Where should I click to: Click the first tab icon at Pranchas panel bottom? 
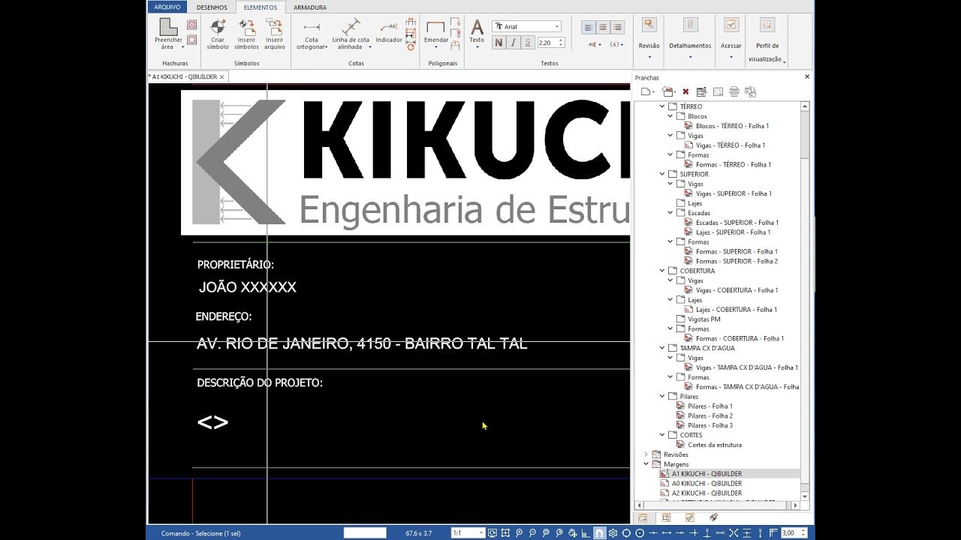642,517
